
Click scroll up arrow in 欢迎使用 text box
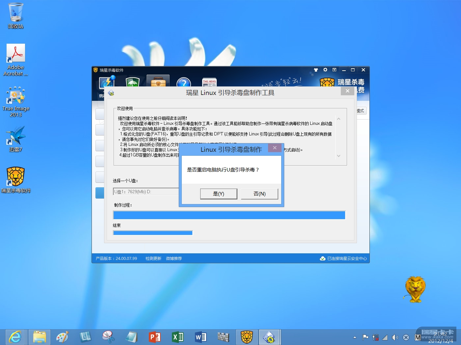[339, 119]
